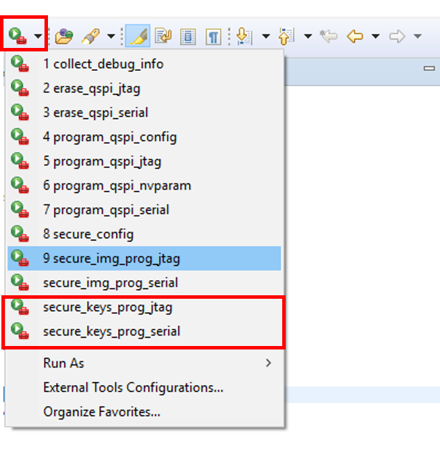Choose 9 secure_img_prog_jtag entry

click(x=145, y=258)
